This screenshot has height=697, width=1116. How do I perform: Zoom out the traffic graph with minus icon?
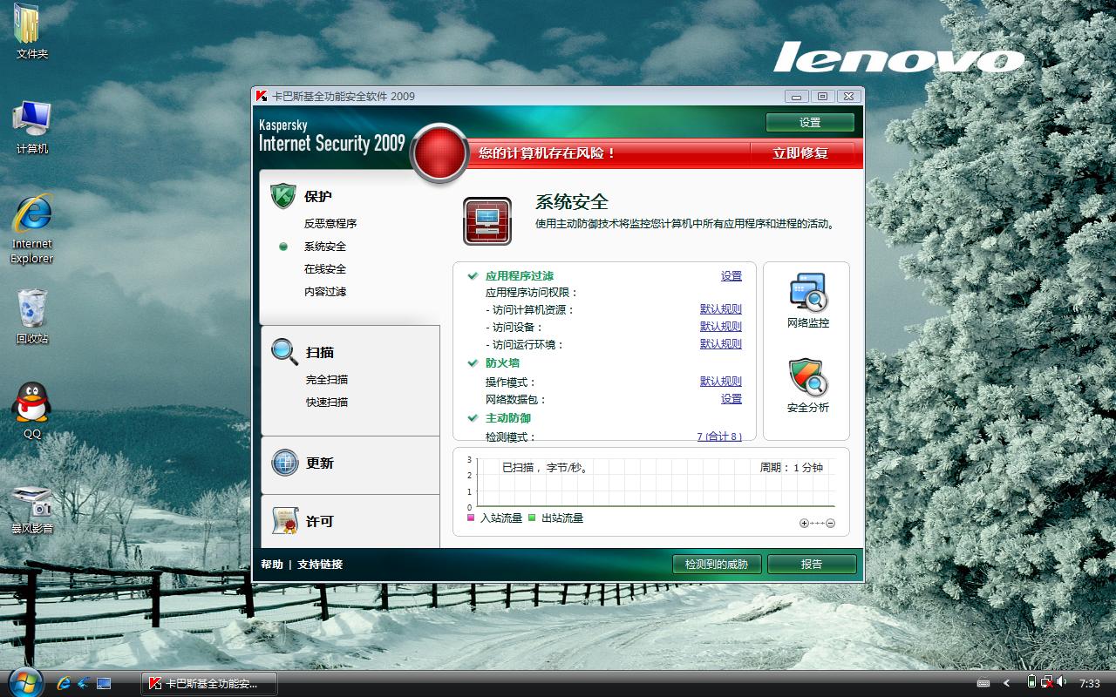[x=830, y=523]
